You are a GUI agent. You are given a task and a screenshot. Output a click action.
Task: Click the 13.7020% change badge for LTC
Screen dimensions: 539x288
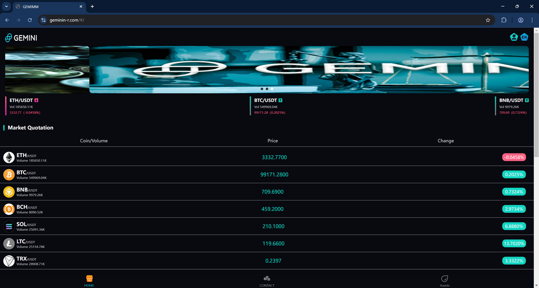click(x=514, y=244)
